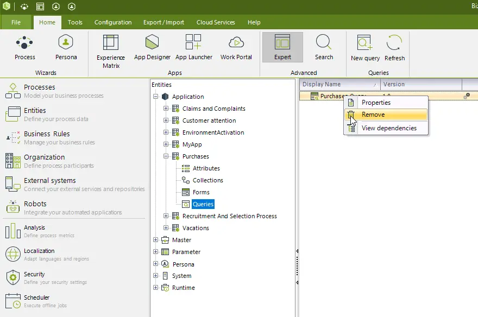Expand the Runtime node
478x317 pixels.
coord(155,288)
